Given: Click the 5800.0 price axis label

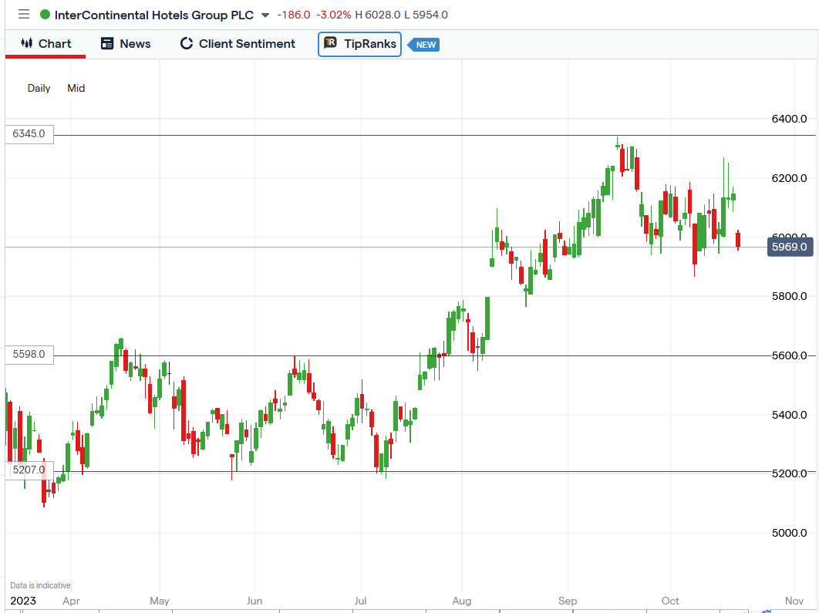Looking at the screenshot, I should [789, 297].
